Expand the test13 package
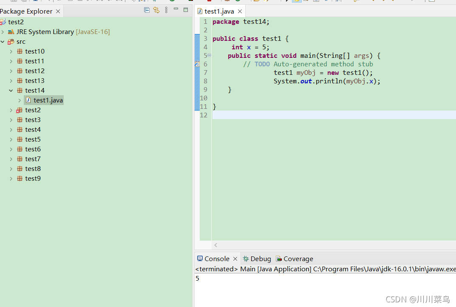Screen dimensions: 456x307 click(x=11, y=81)
